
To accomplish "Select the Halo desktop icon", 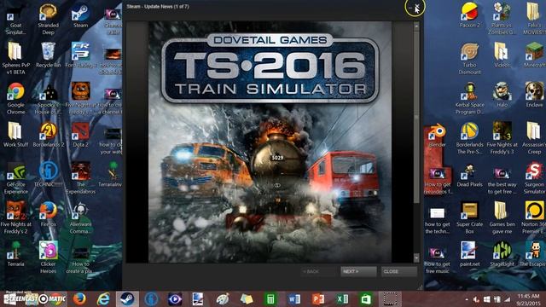I will [x=502, y=96].
